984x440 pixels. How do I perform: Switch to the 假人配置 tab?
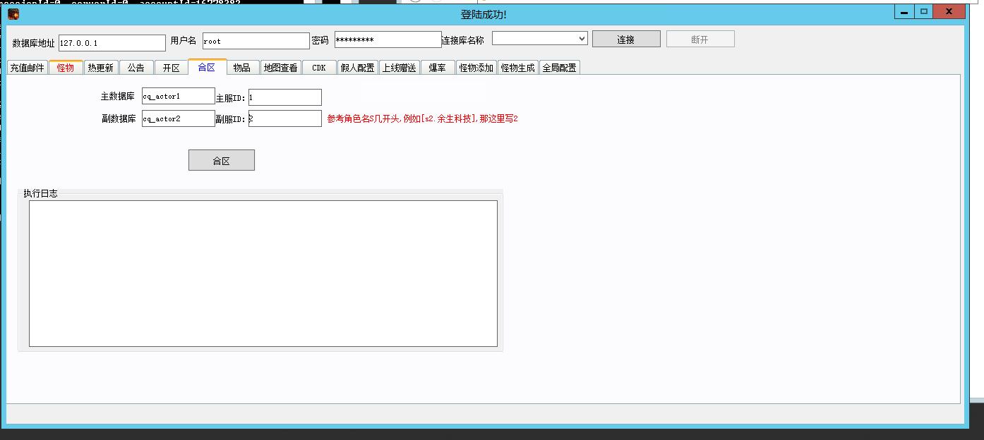pos(357,68)
